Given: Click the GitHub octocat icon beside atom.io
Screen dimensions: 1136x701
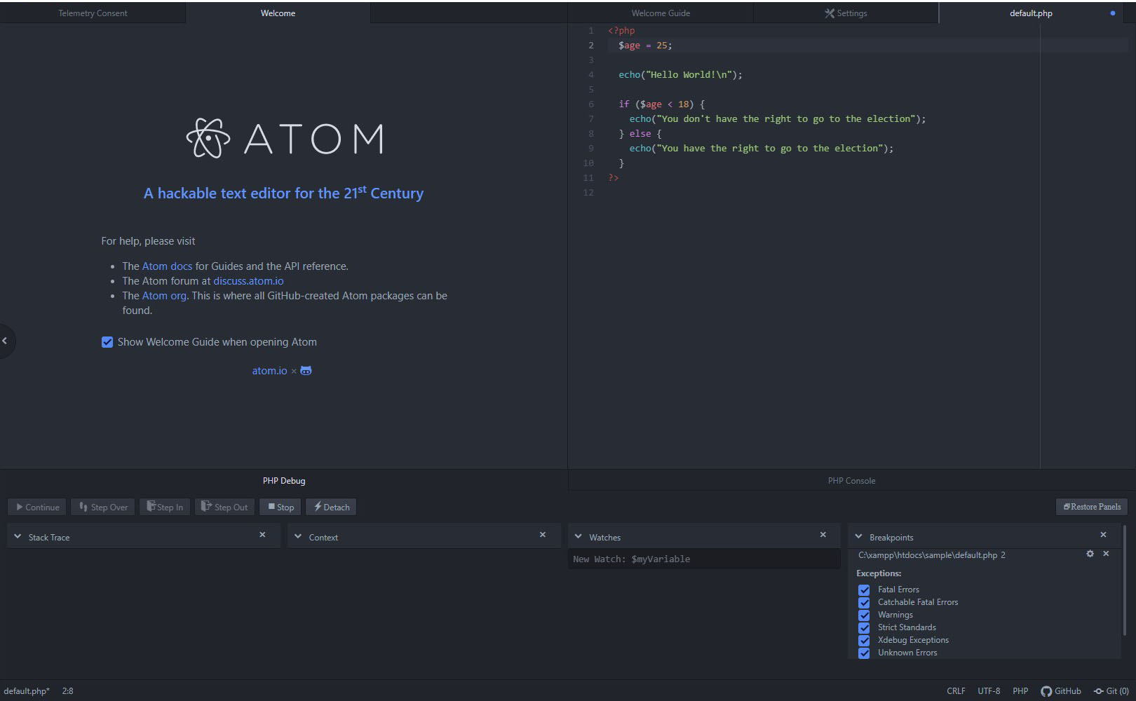Looking at the screenshot, I should [x=306, y=371].
